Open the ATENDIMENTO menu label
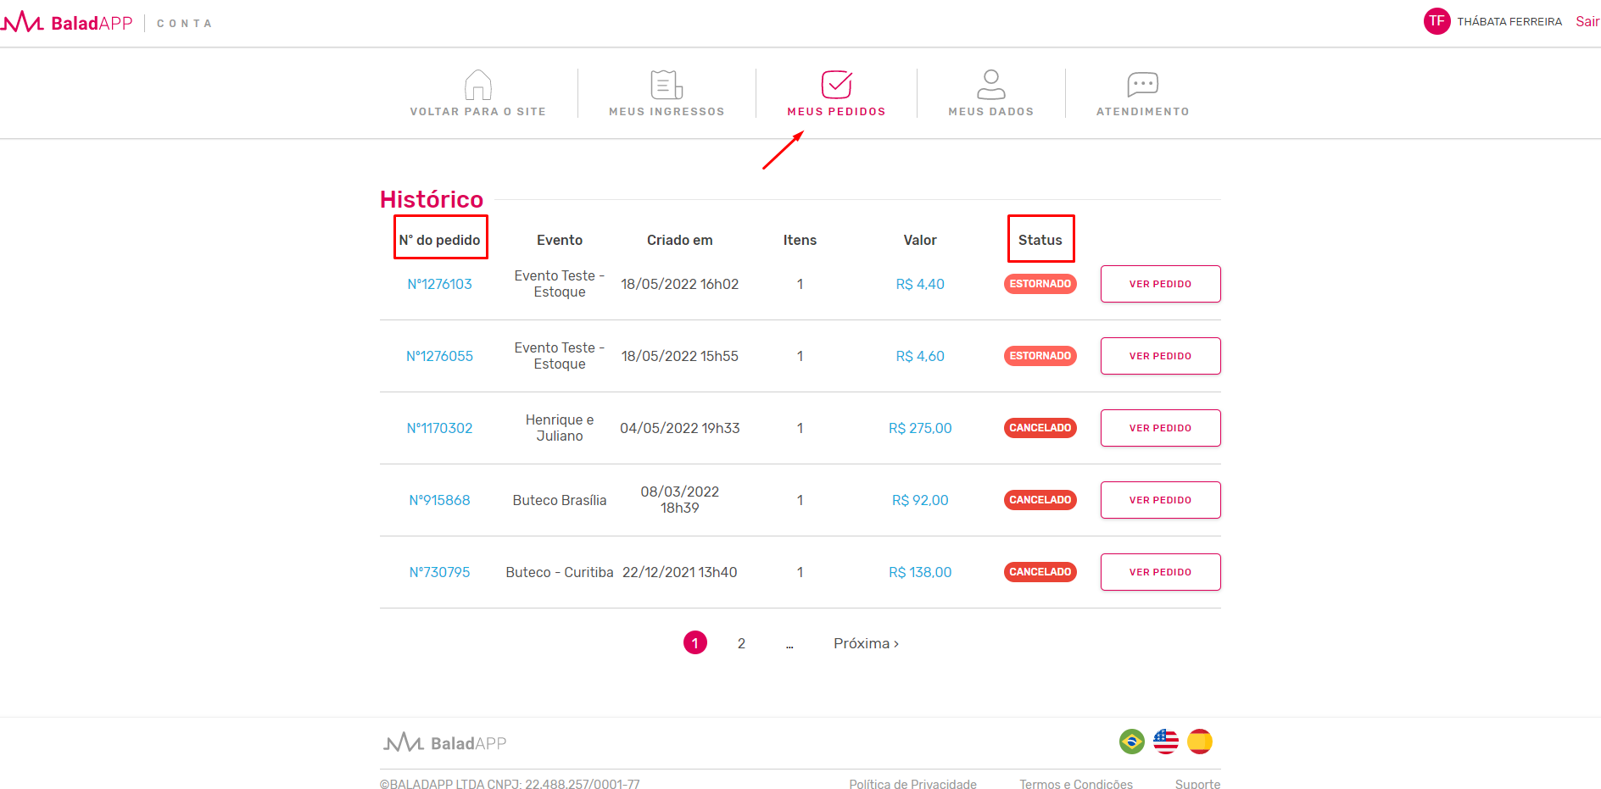 1142,111
